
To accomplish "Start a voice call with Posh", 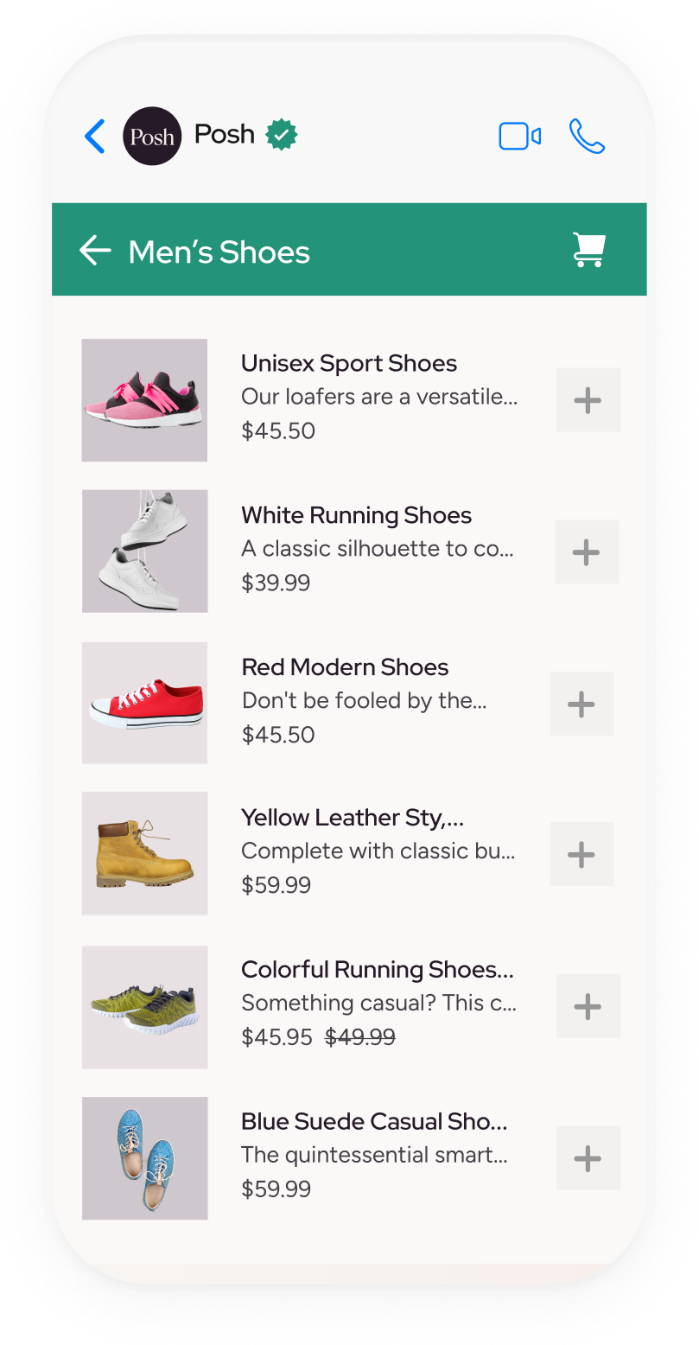I will point(587,137).
